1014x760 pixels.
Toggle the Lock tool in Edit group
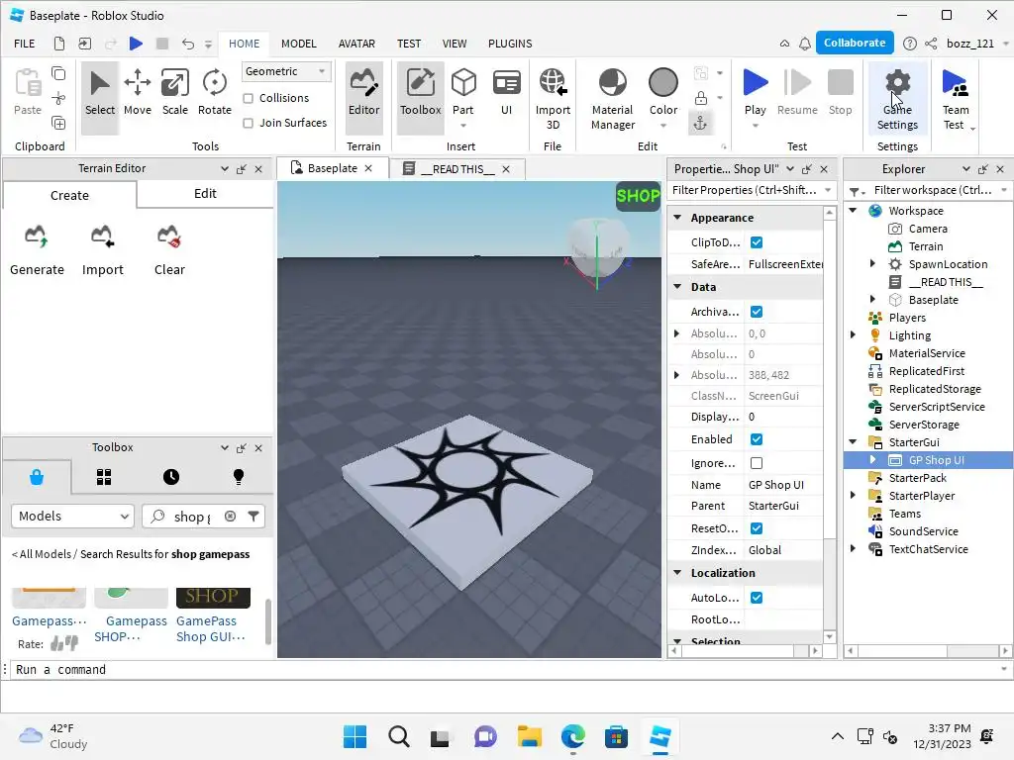pyautogui.click(x=700, y=98)
